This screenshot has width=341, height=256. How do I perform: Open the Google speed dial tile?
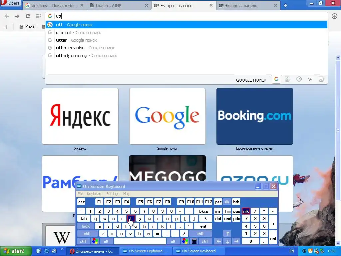click(168, 116)
